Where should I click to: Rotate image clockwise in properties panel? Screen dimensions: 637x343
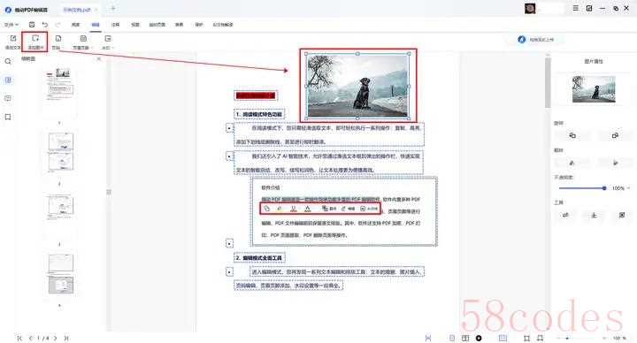click(615, 135)
